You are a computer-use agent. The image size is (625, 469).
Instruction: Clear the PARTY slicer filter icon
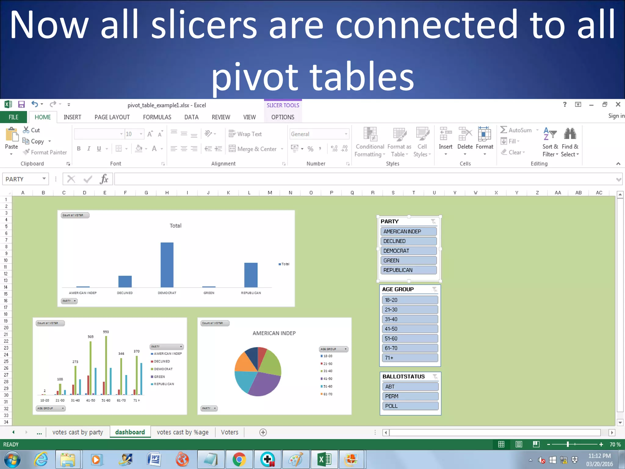click(x=433, y=221)
